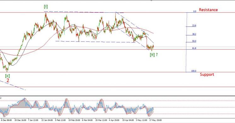Select the 100.0 Fibonacci level marker
Image resolution: width=235 pixels, height=123 pixels.
pyautogui.click(x=194, y=71)
